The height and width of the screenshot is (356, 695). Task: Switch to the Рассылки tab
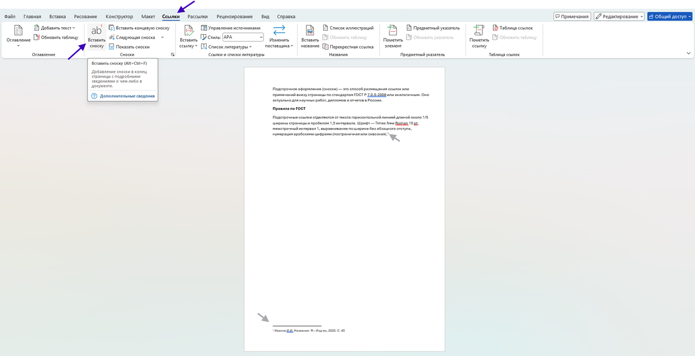click(197, 17)
